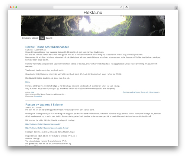Viewport: 186px width, 157px height.
Task: Open the Galleri menu item
Action: coord(49,38)
